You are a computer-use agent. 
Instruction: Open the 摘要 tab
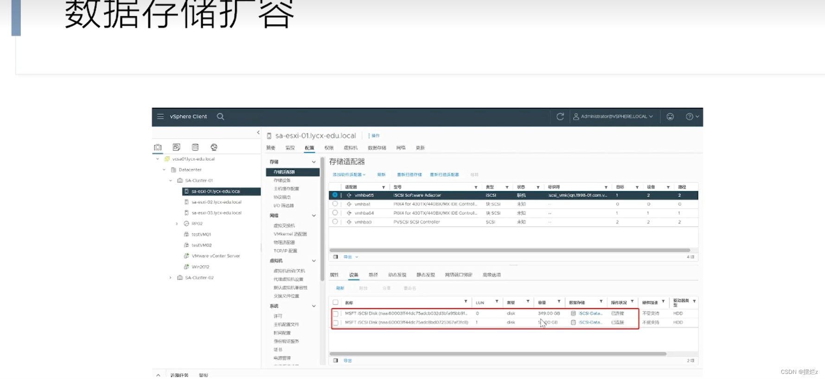click(271, 148)
